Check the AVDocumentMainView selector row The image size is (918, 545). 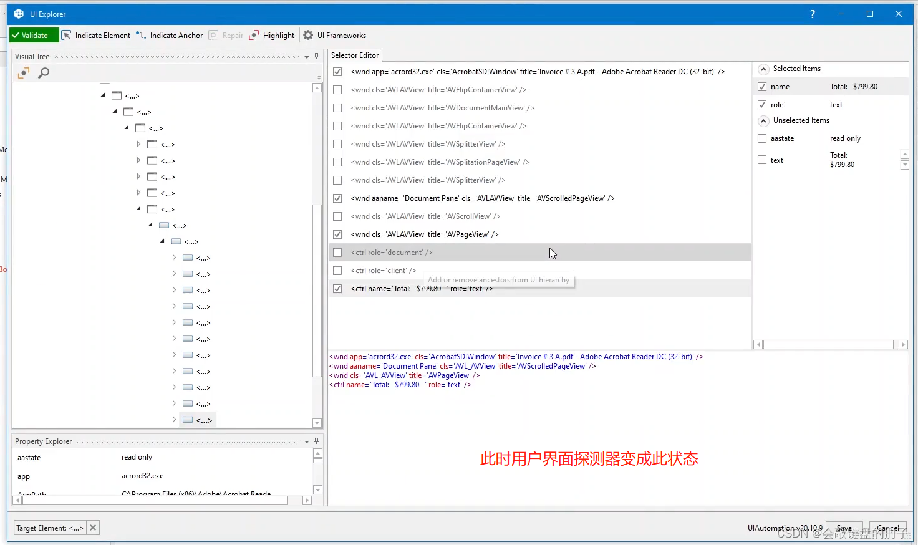337,108
